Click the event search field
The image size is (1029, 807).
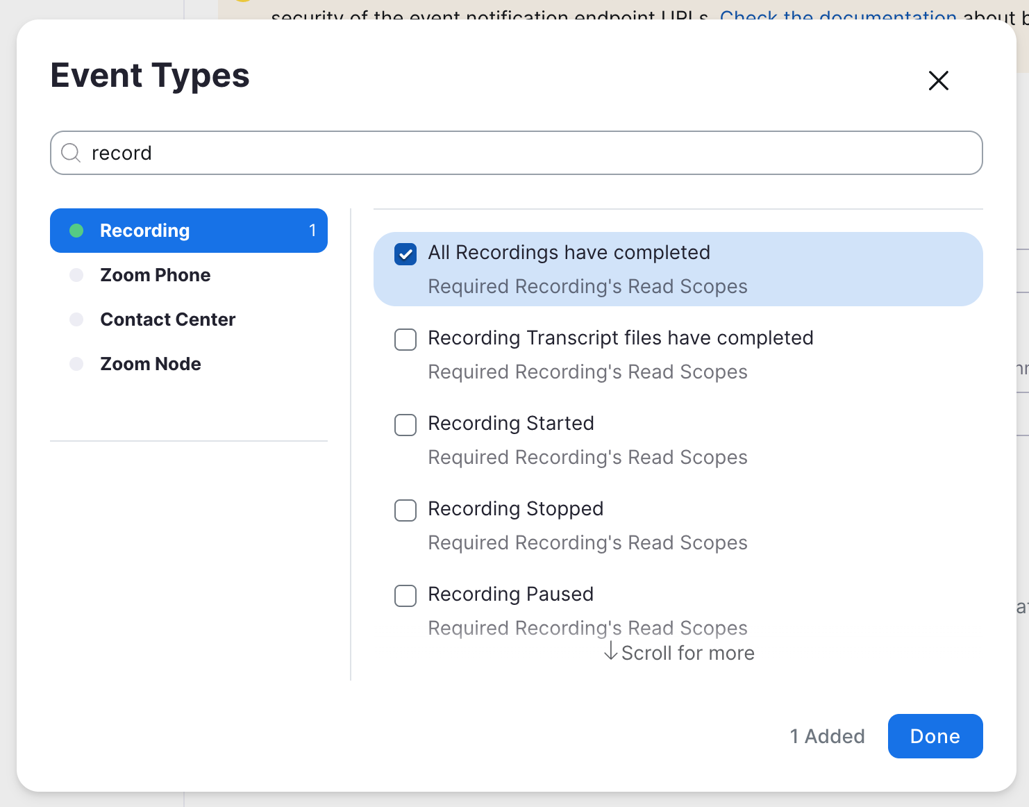(x=528, y=153)
